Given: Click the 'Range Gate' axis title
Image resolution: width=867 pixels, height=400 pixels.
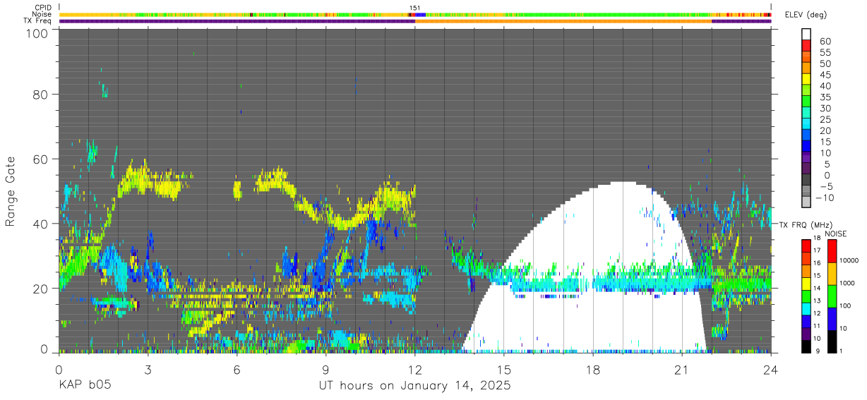Looking at the screenshot, I should 11,191.
